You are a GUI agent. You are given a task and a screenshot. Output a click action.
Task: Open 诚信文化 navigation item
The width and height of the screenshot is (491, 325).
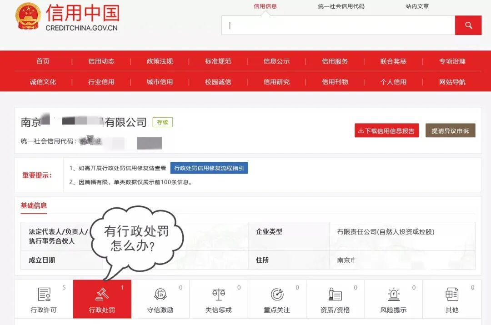(43, 82)
